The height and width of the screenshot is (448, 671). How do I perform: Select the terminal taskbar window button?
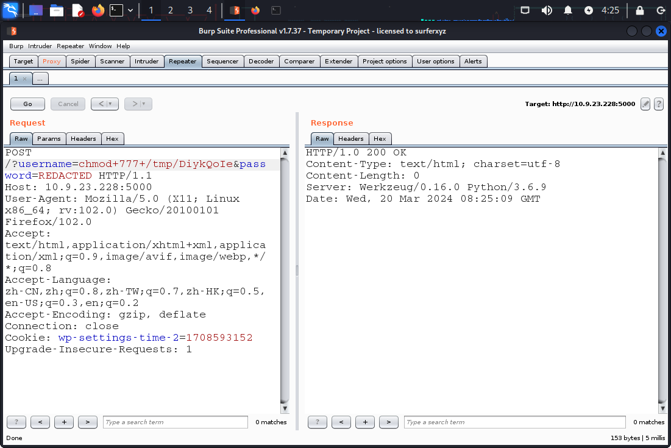click(276, 10)
